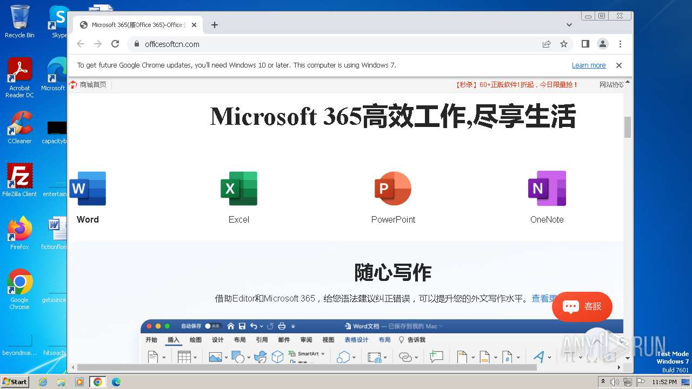The height and width of the screenshot is (389, 692).
Task: Click the Learn more link
Action: click(x=589, y=65)
